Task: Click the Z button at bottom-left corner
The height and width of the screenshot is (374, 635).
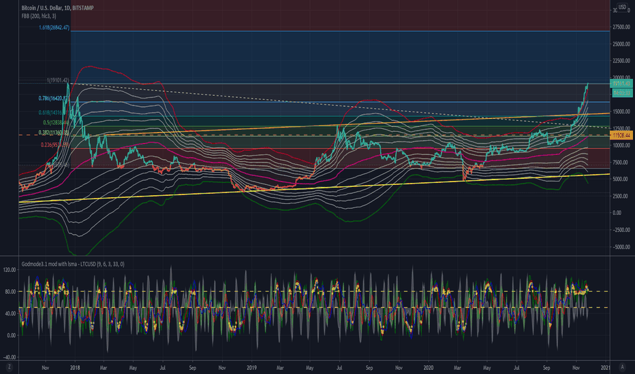Action: point(9,367)
